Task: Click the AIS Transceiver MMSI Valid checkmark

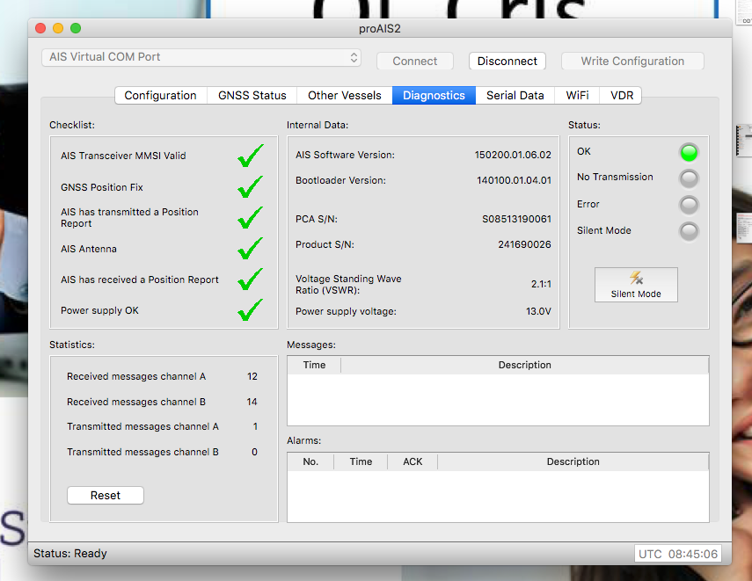Action: (x=251, y=156)
